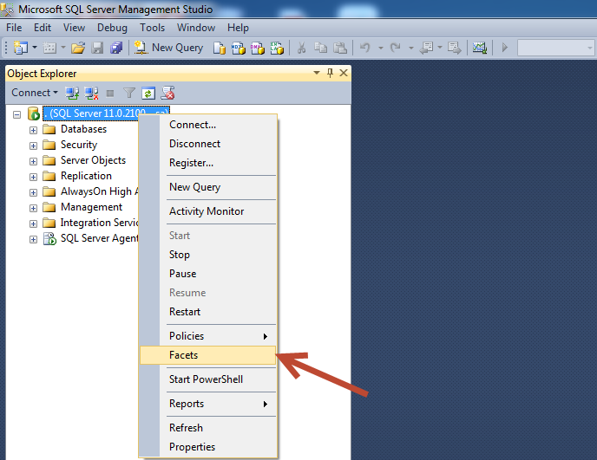Open the File menu
Image resolution: width=597 pixels, height=460 pixels.
pos(14,28)
